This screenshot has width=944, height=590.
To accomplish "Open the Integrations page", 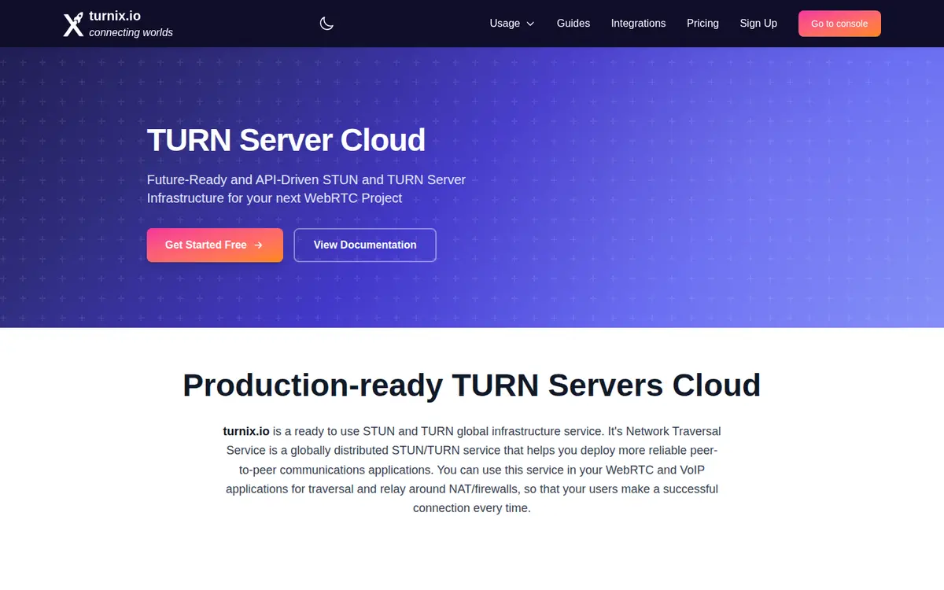I will [x=638, y=24].
